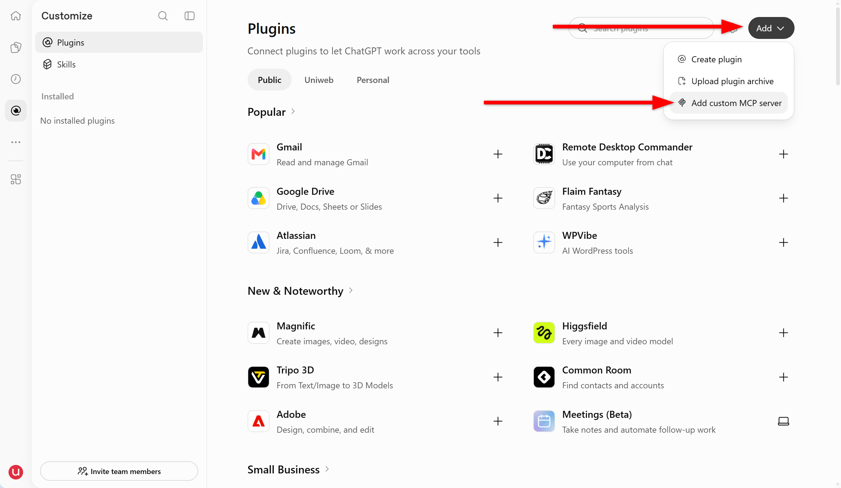
Task: Select Skills in Customize sidebar
Action: tap(119, 64)
